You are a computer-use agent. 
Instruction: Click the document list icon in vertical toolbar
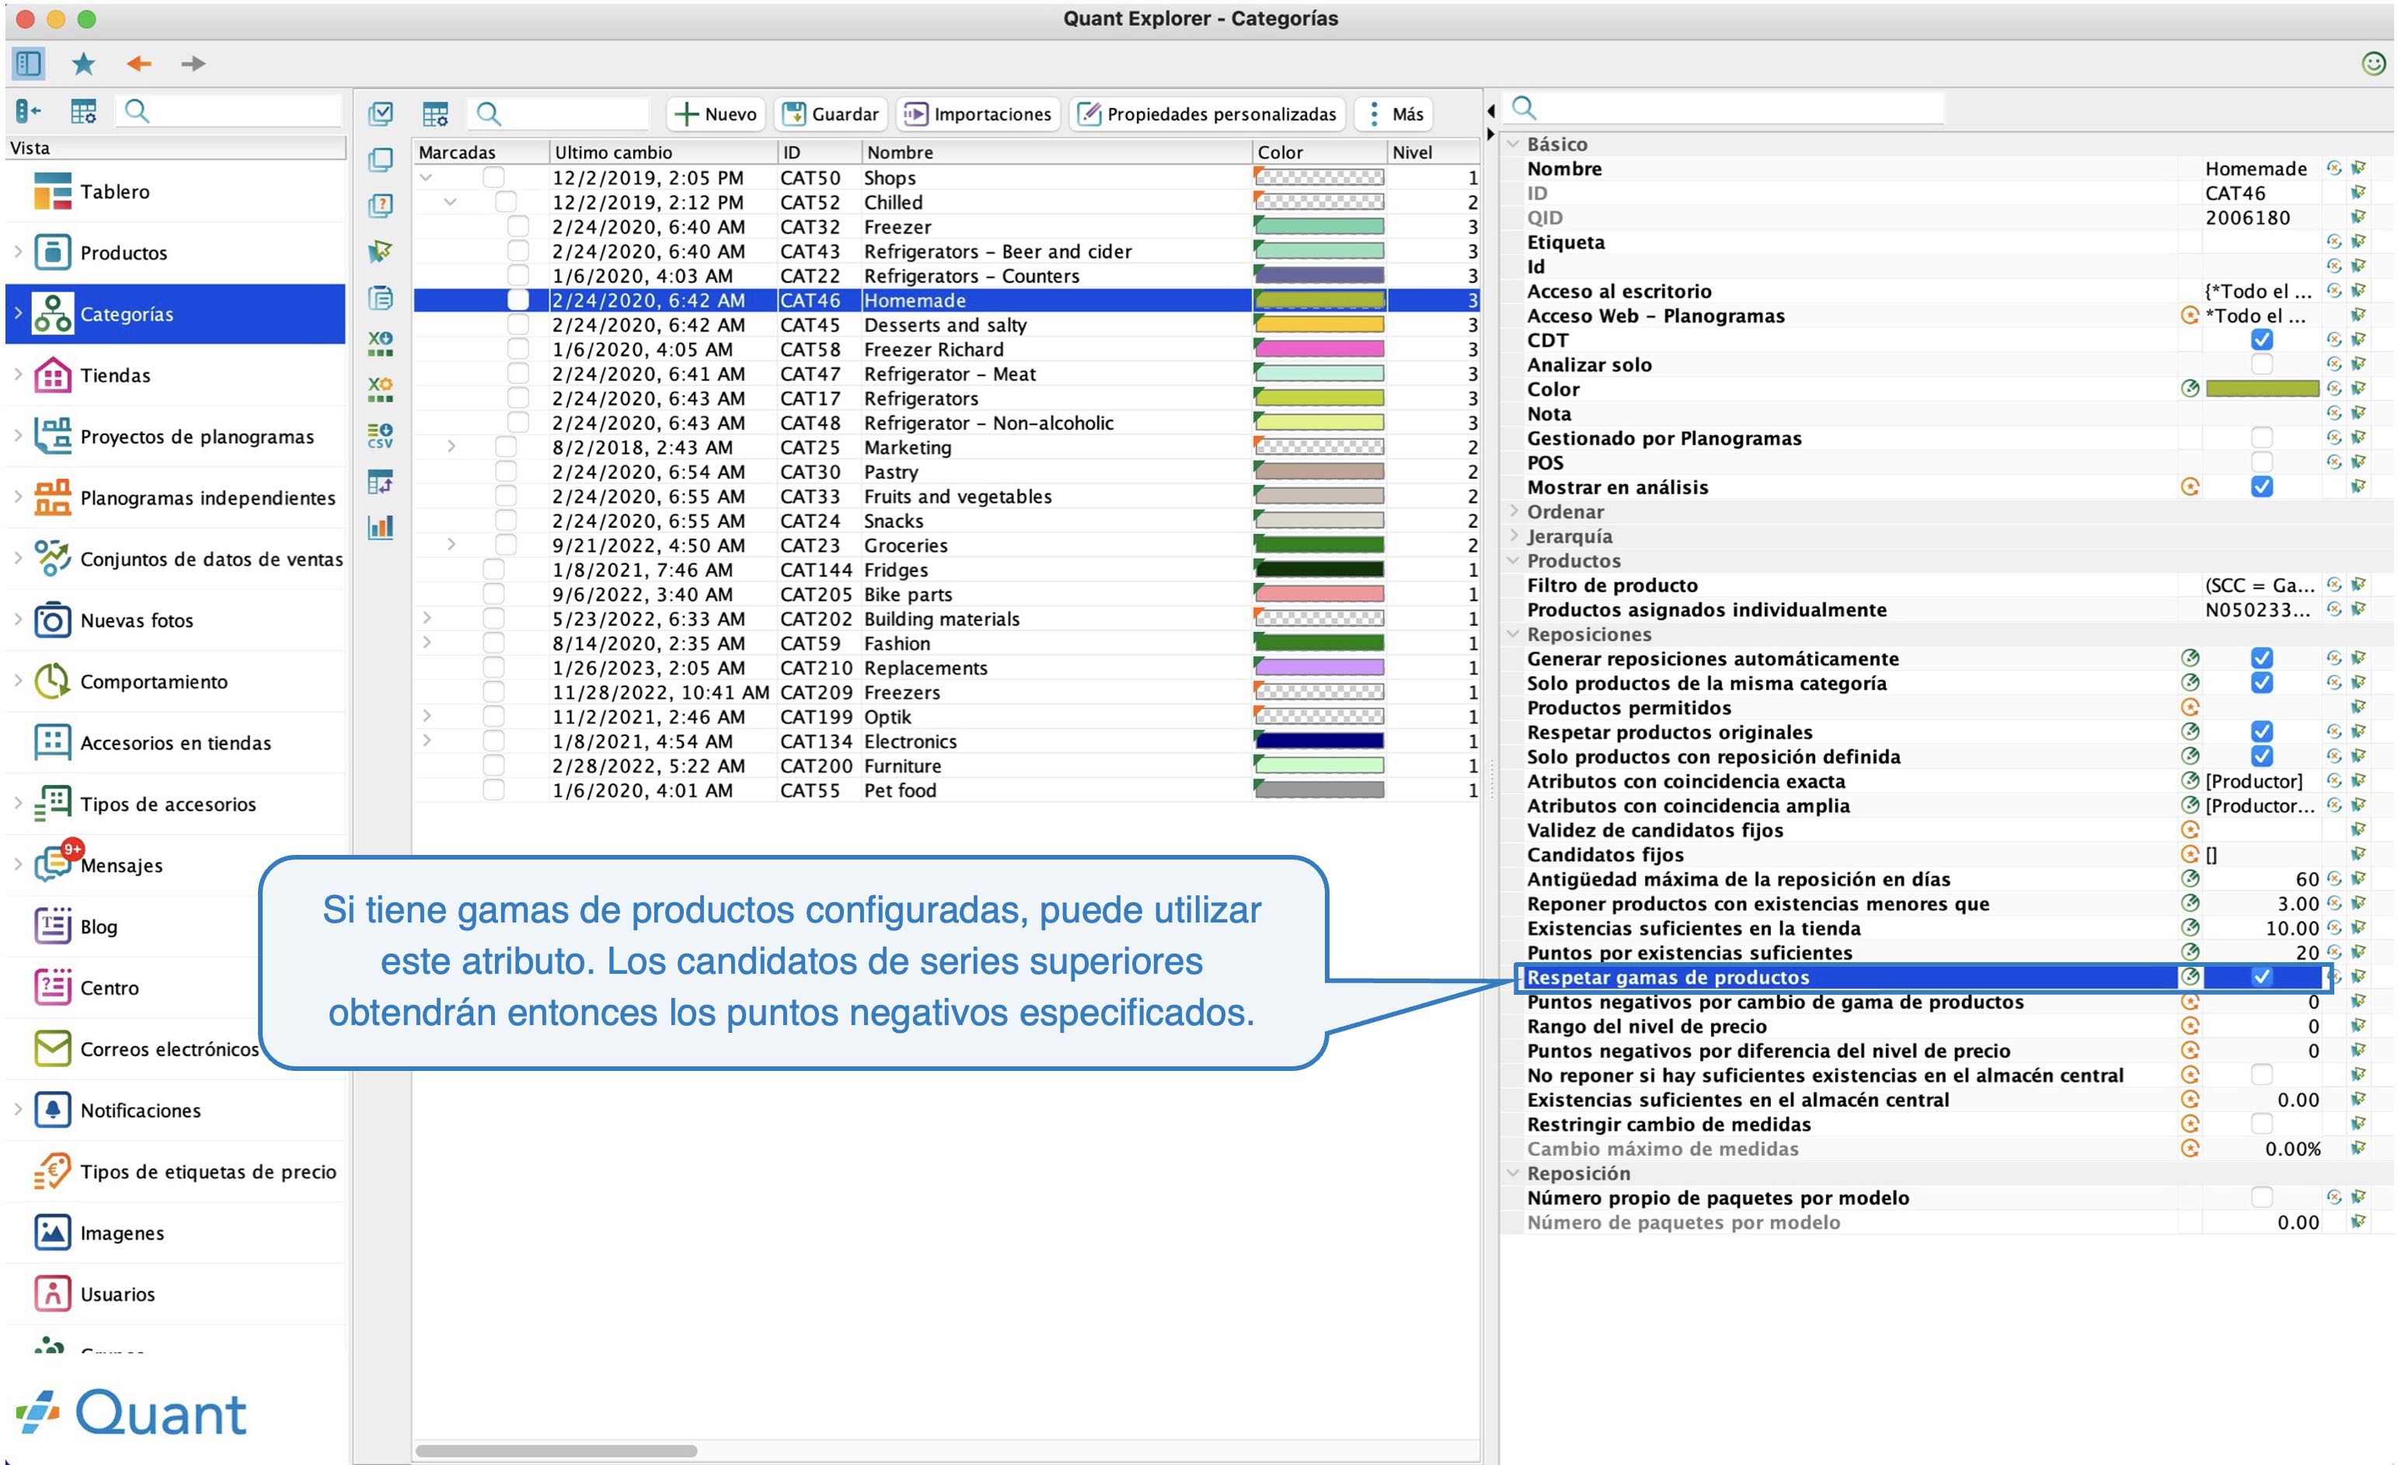pyautogui.click(x=381, y=298)
